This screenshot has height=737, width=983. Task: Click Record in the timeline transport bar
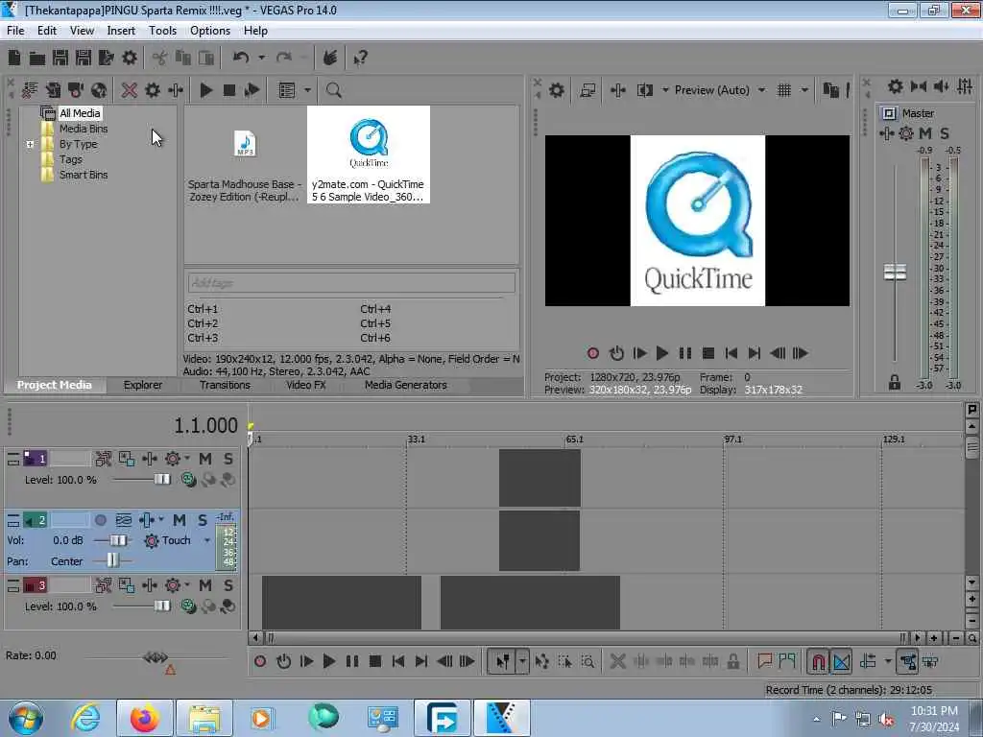[x=259, y=661]
